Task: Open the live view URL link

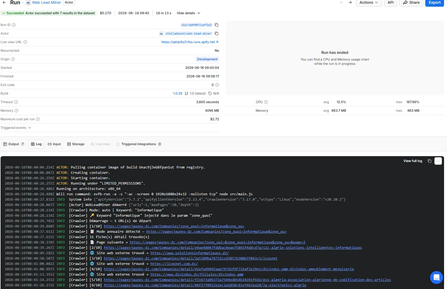Action: click(x=190, y=42)
